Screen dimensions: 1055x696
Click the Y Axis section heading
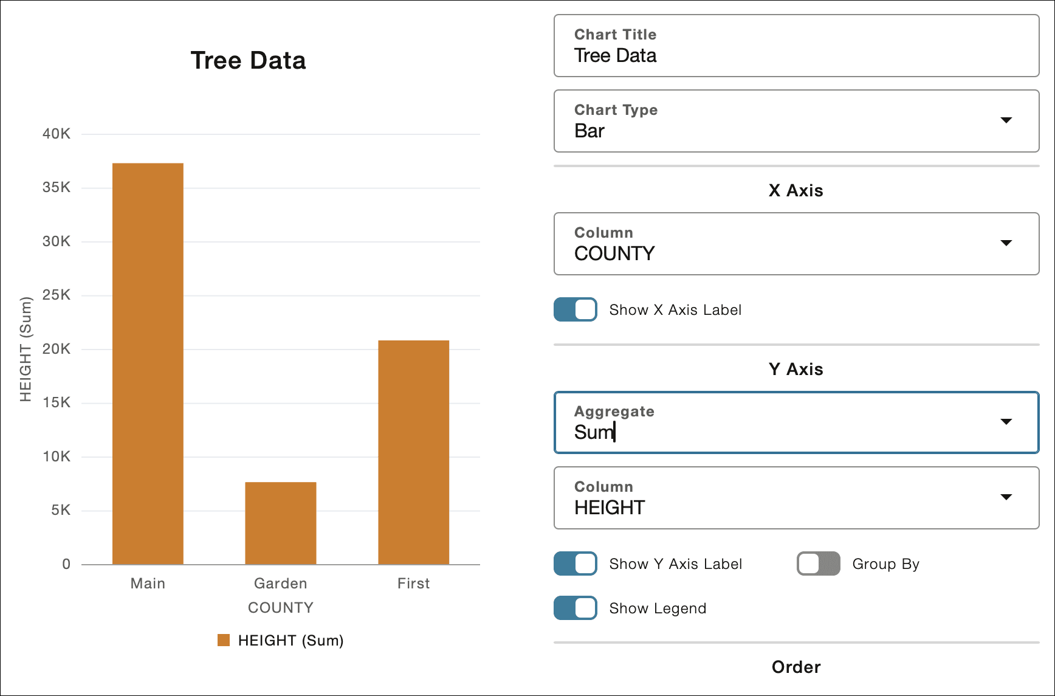[796, 369]
